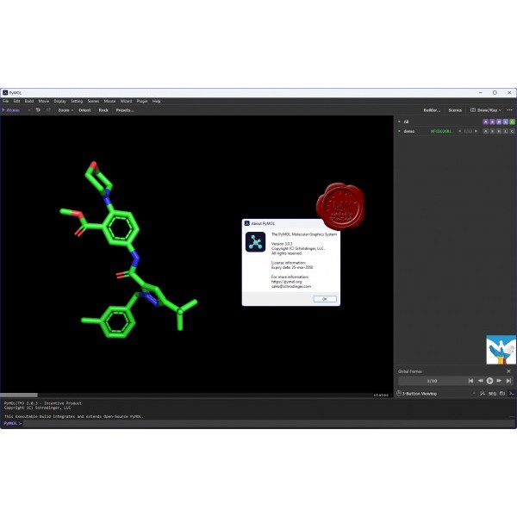
Task: Step forward with the fast-forward icon
Action: coord(500,381)
